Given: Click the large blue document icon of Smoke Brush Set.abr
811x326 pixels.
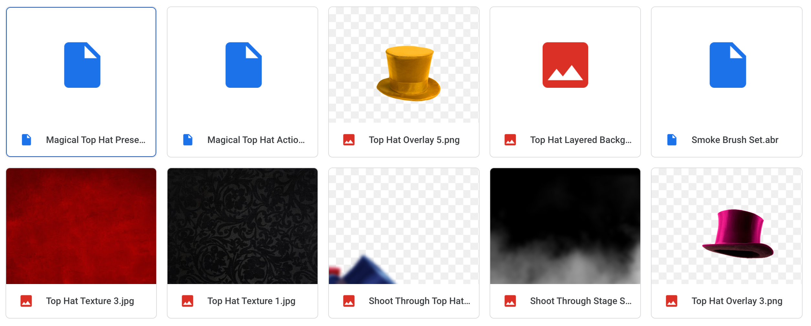Looking at the screenshot, I should pos(728,65).
